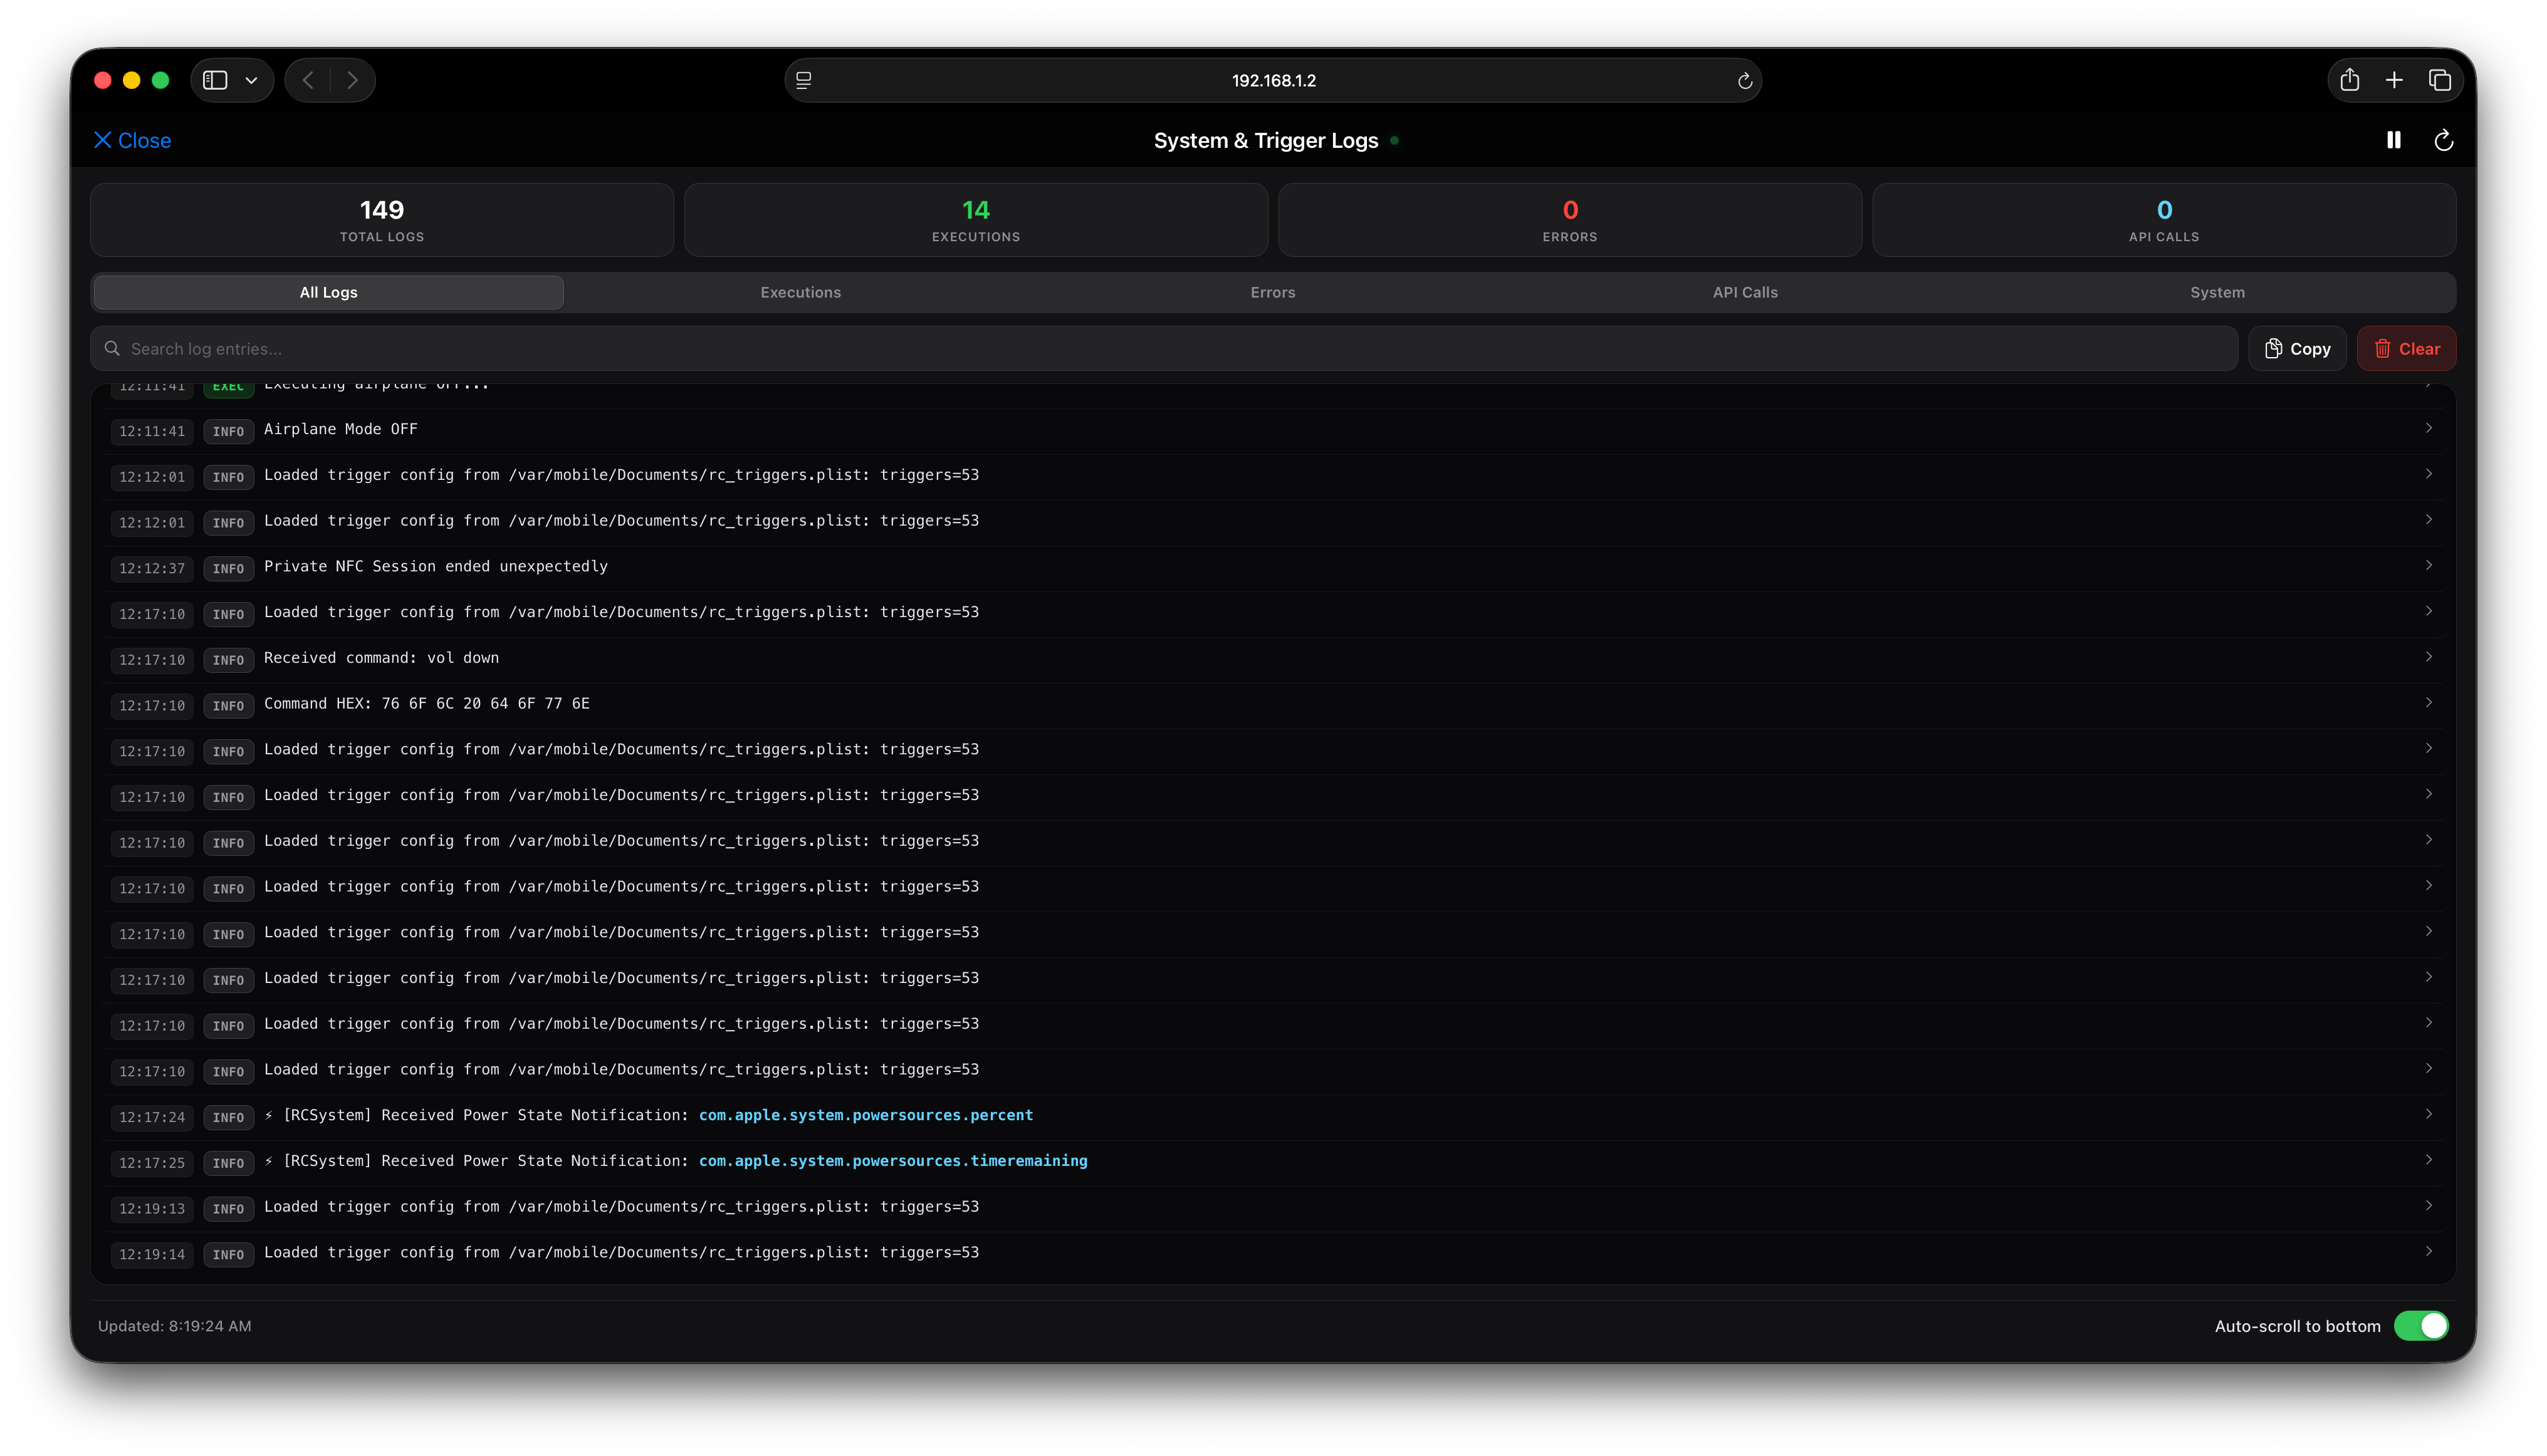Viewport: 2547px width, 1456px height.
Task: Click the search magnifier icon
Action: pos(112,348)
